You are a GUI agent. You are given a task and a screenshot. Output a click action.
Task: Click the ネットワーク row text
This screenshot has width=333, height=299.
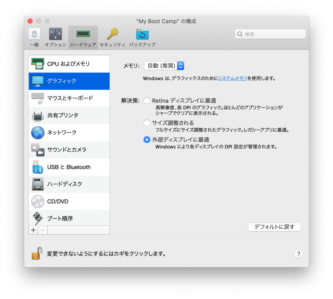(x=62, y=133)
